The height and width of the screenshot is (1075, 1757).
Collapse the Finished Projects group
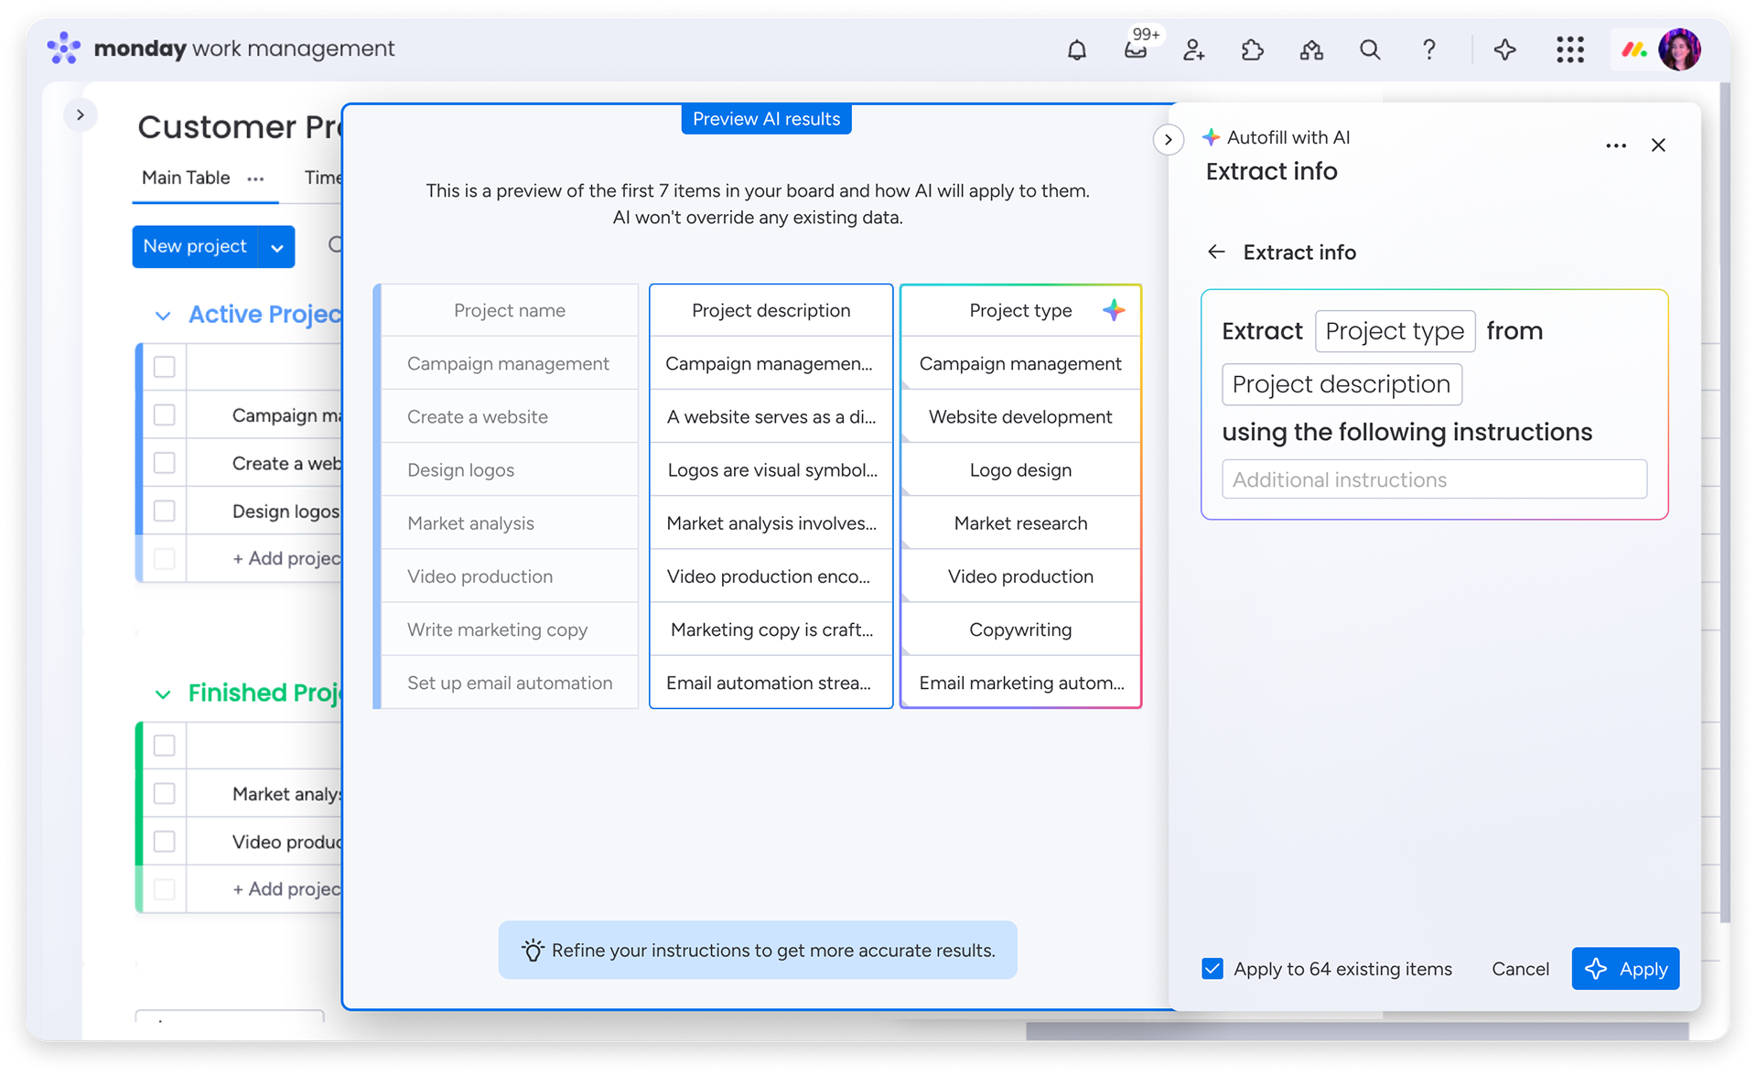(163, 694)
